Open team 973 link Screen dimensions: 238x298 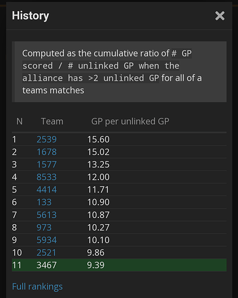tap(44, 228)
